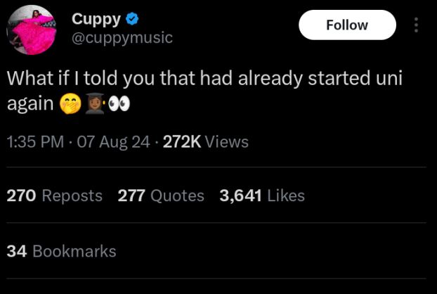This screenshot has width=437, height=294.
Task: Click the 34 Bookmarks count
Action: (61, 250)
